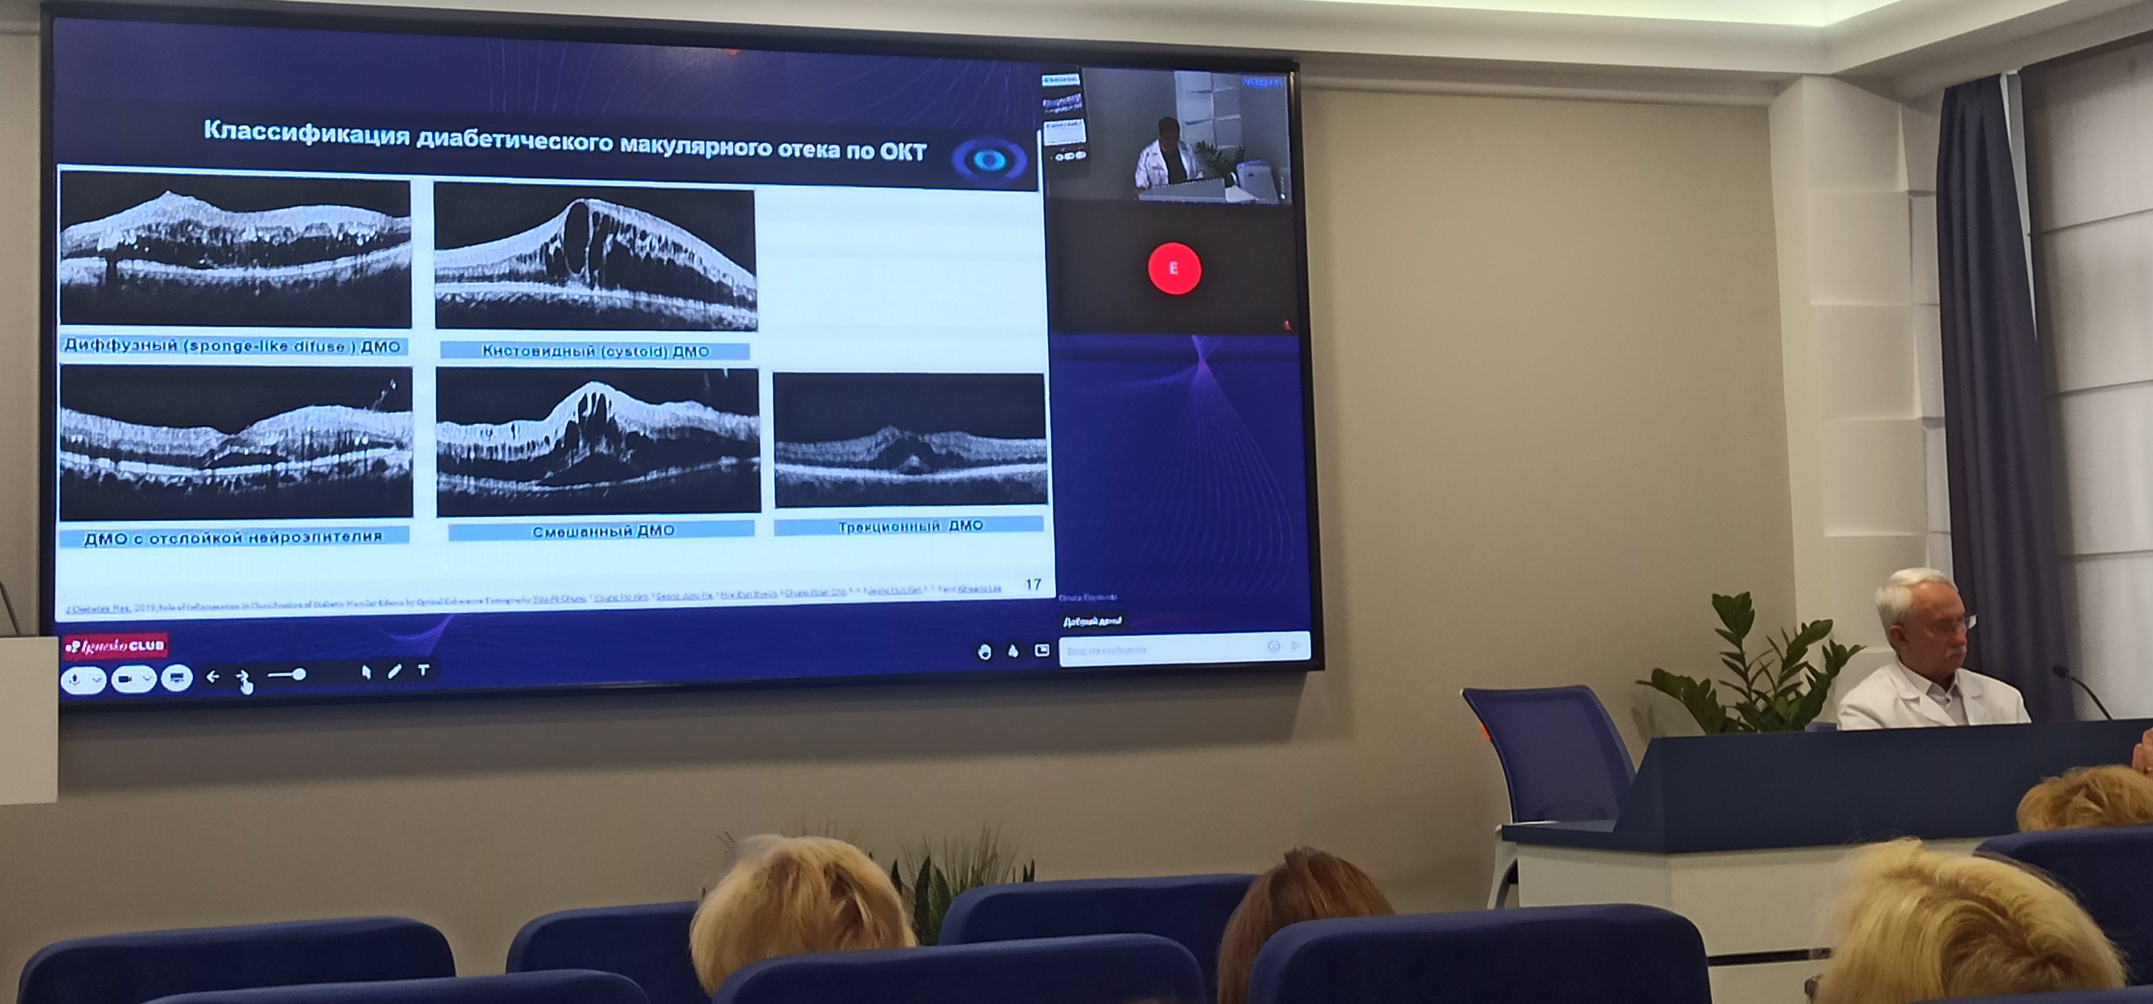Click the screen share button
Image resolution: width=2153 pixels, height=1004 pixels.
pyautogui.click(x=176, y=677)
